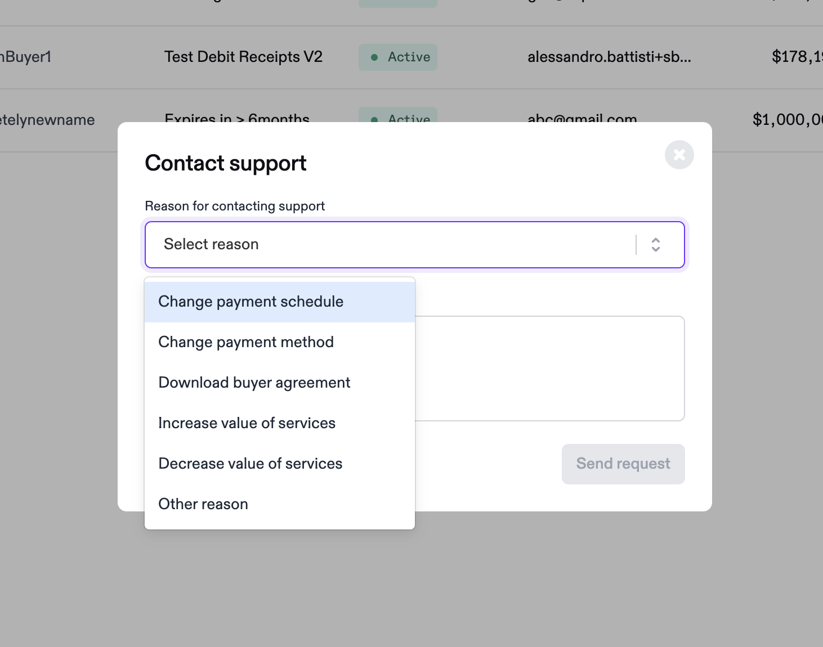Focus the message text area
Screen dimensions: 823x647
tap(549, 369)
